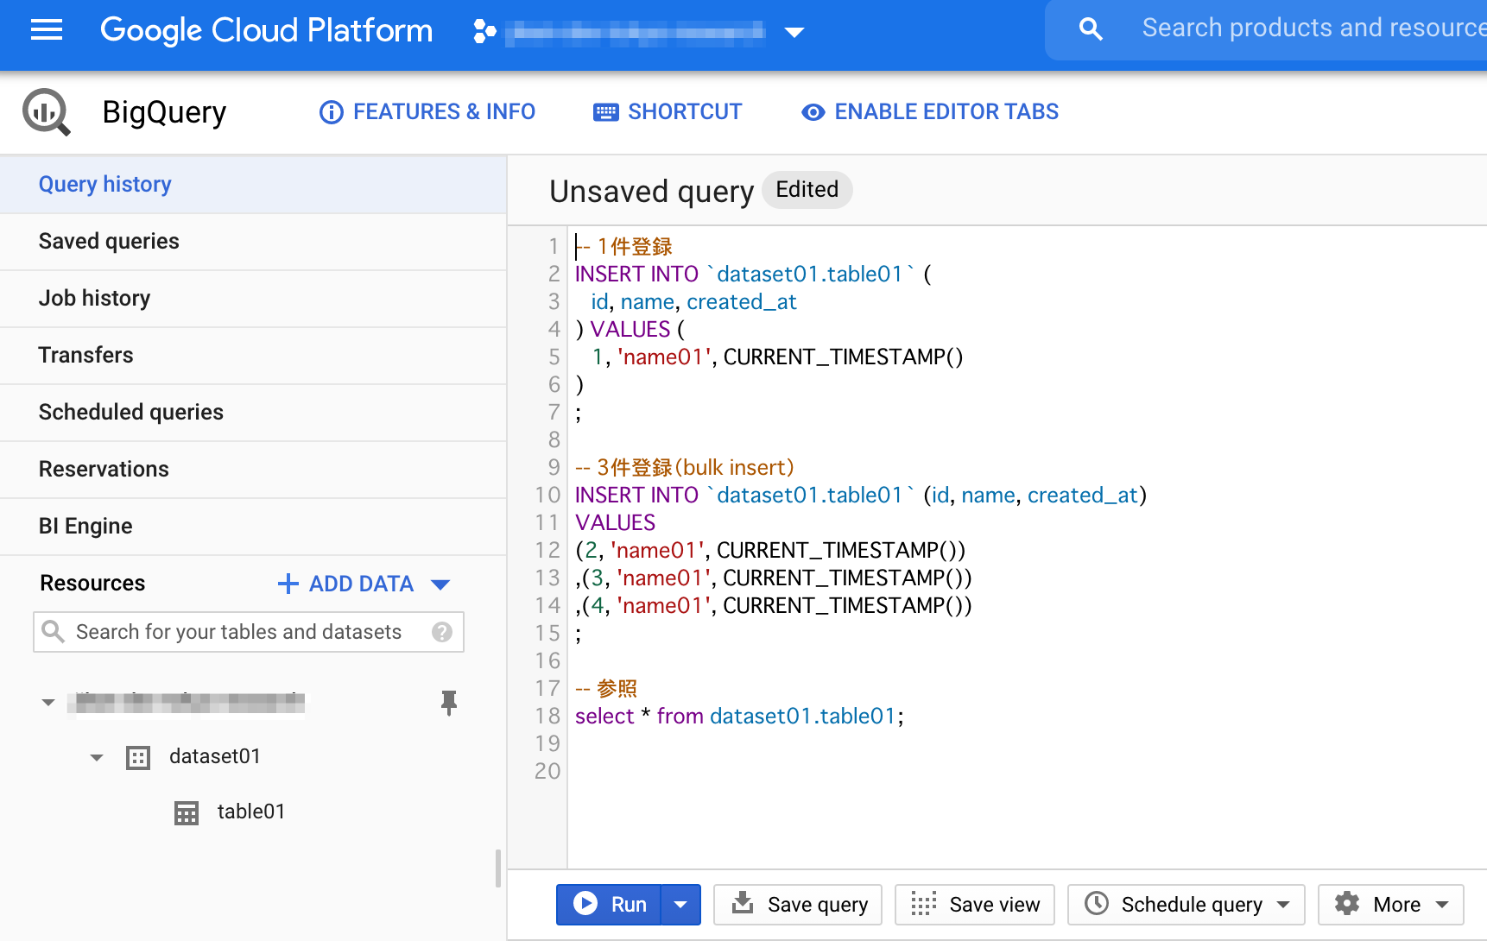Click the play icon on Run button
This screenshot has height=941, width=1487.
click(585, 904)
